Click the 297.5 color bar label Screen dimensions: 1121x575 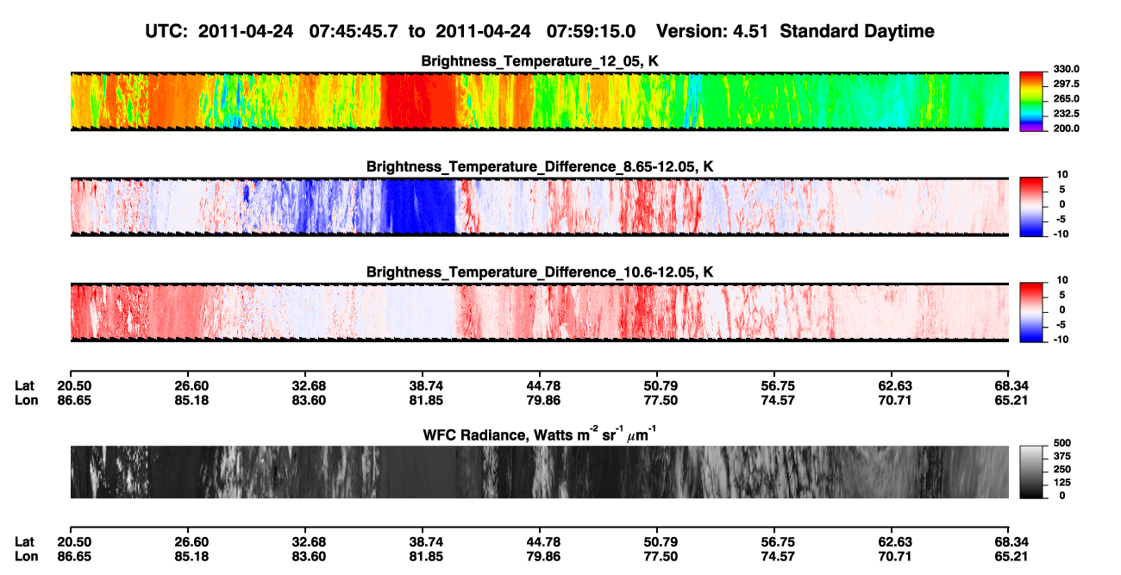pos(1066,84)
